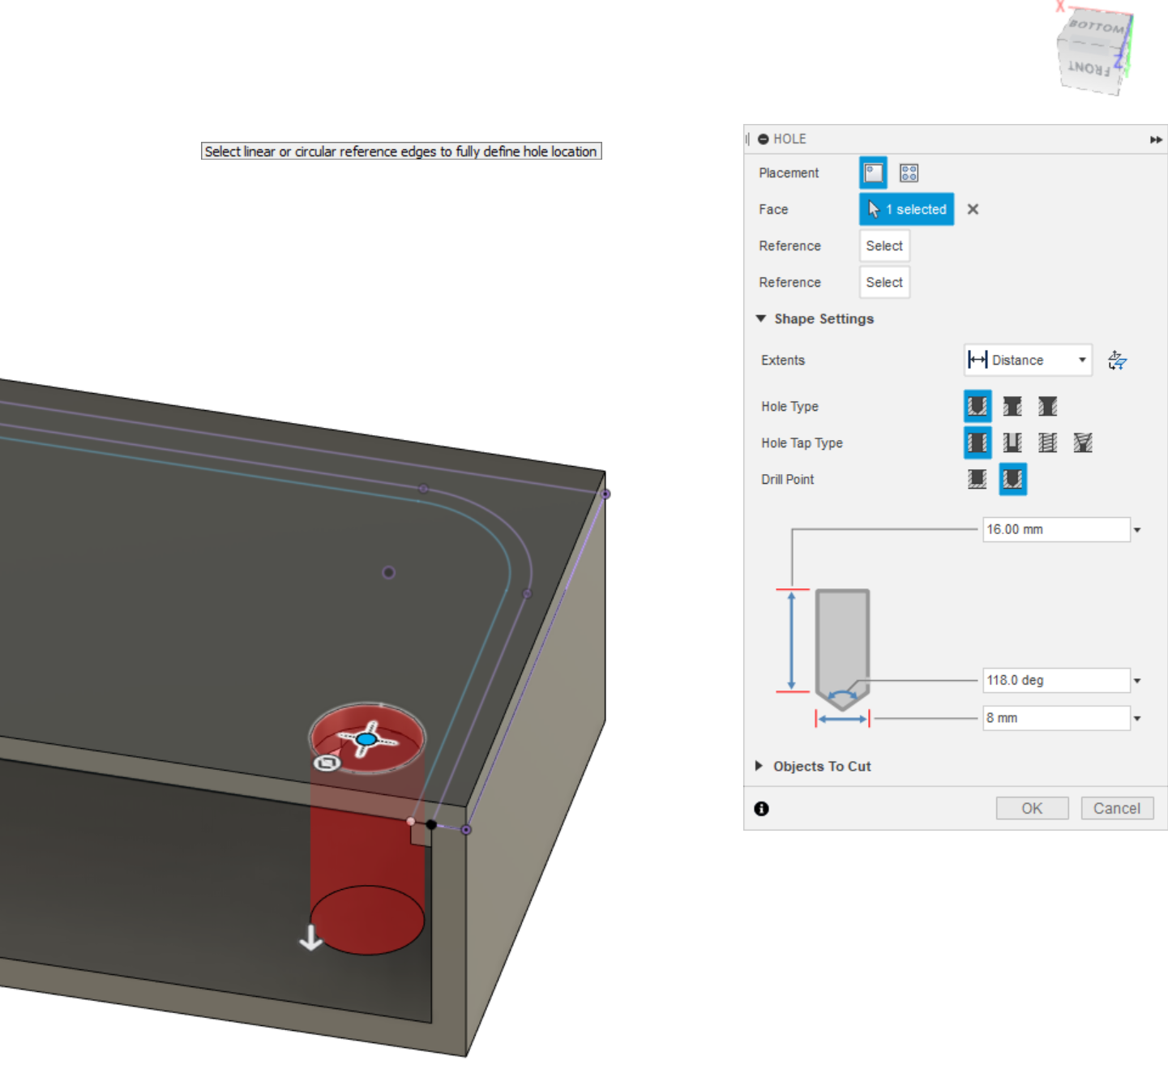Viewport: 1168px width, 1073px height.
Task: Click the Cancel button
Action: pos(1116,808)
